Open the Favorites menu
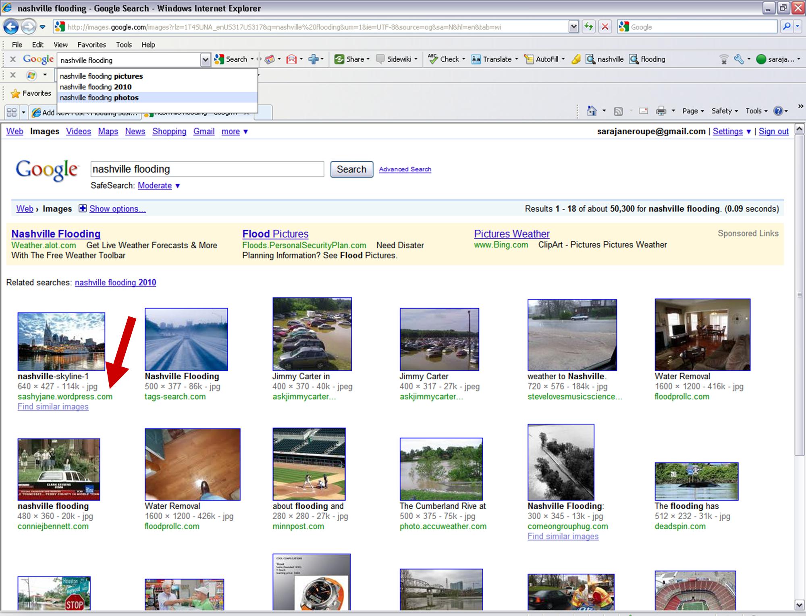 click(x=92, y=45)
